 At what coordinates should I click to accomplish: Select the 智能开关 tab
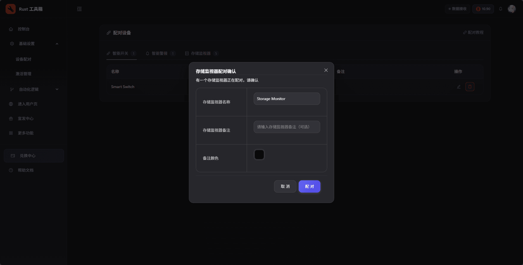click(121, 53)
